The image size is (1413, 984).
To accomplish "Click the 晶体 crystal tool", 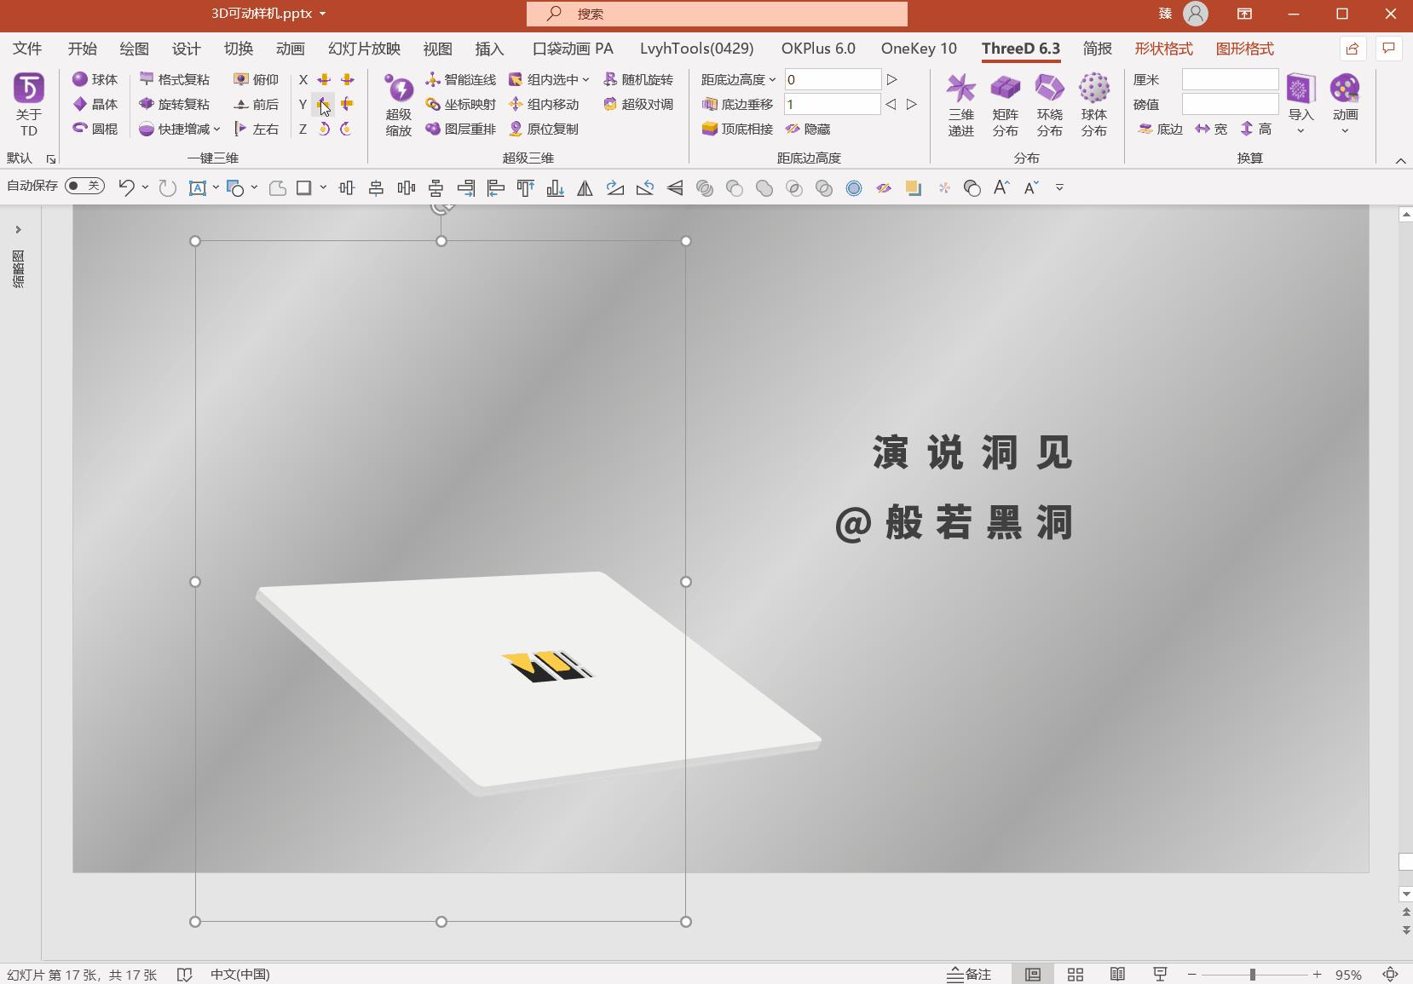I will [95, 104].
